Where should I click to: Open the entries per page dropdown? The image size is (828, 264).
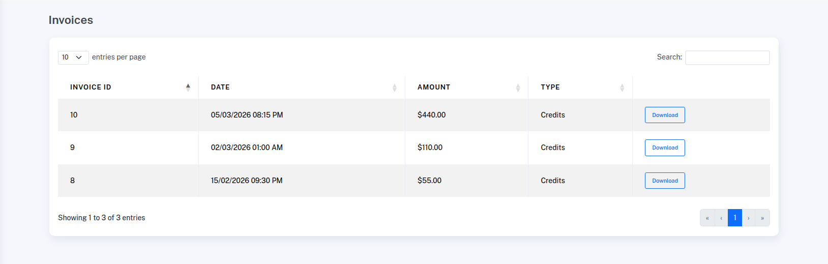73,57
